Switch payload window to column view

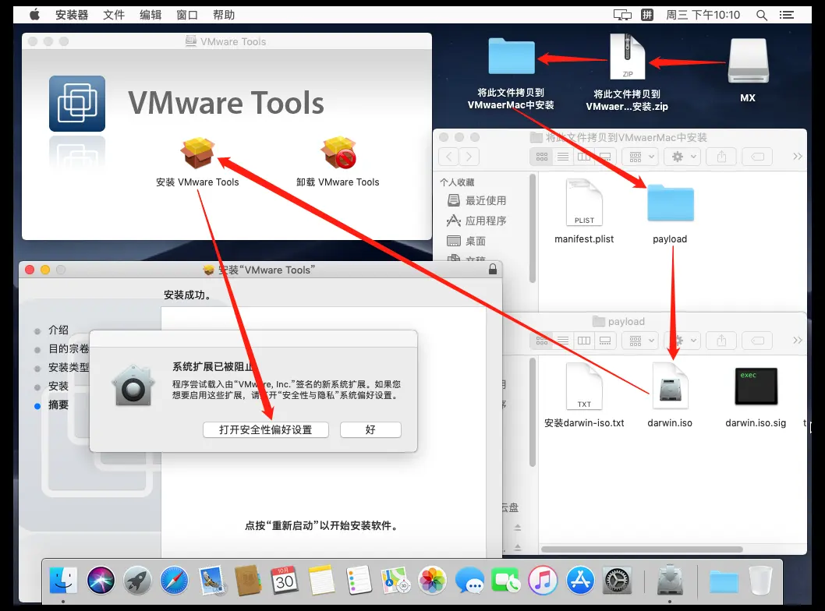point(584,341)
